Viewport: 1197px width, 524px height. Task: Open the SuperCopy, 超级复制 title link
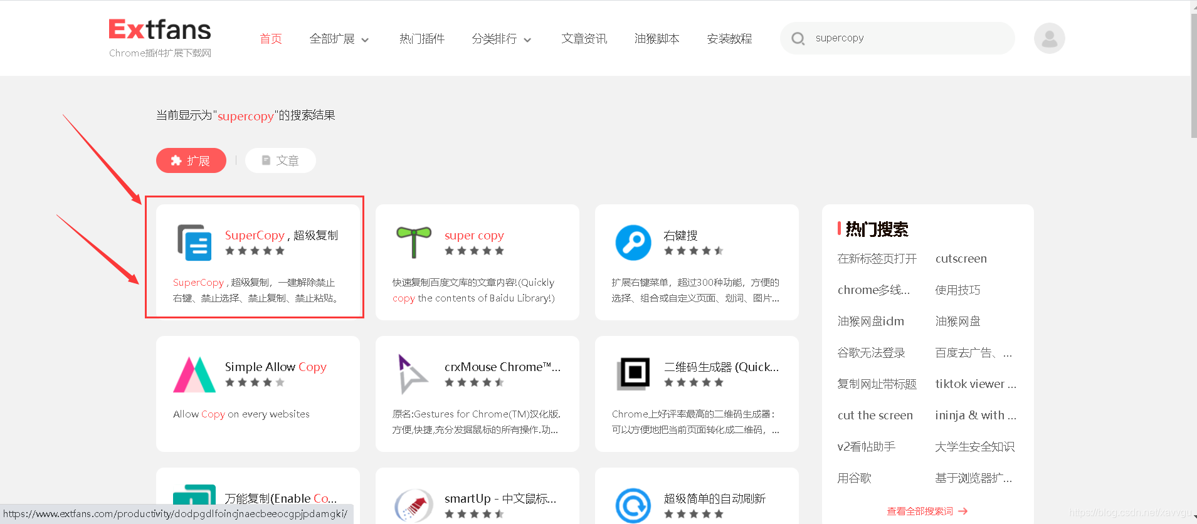[x=282, y=236]
